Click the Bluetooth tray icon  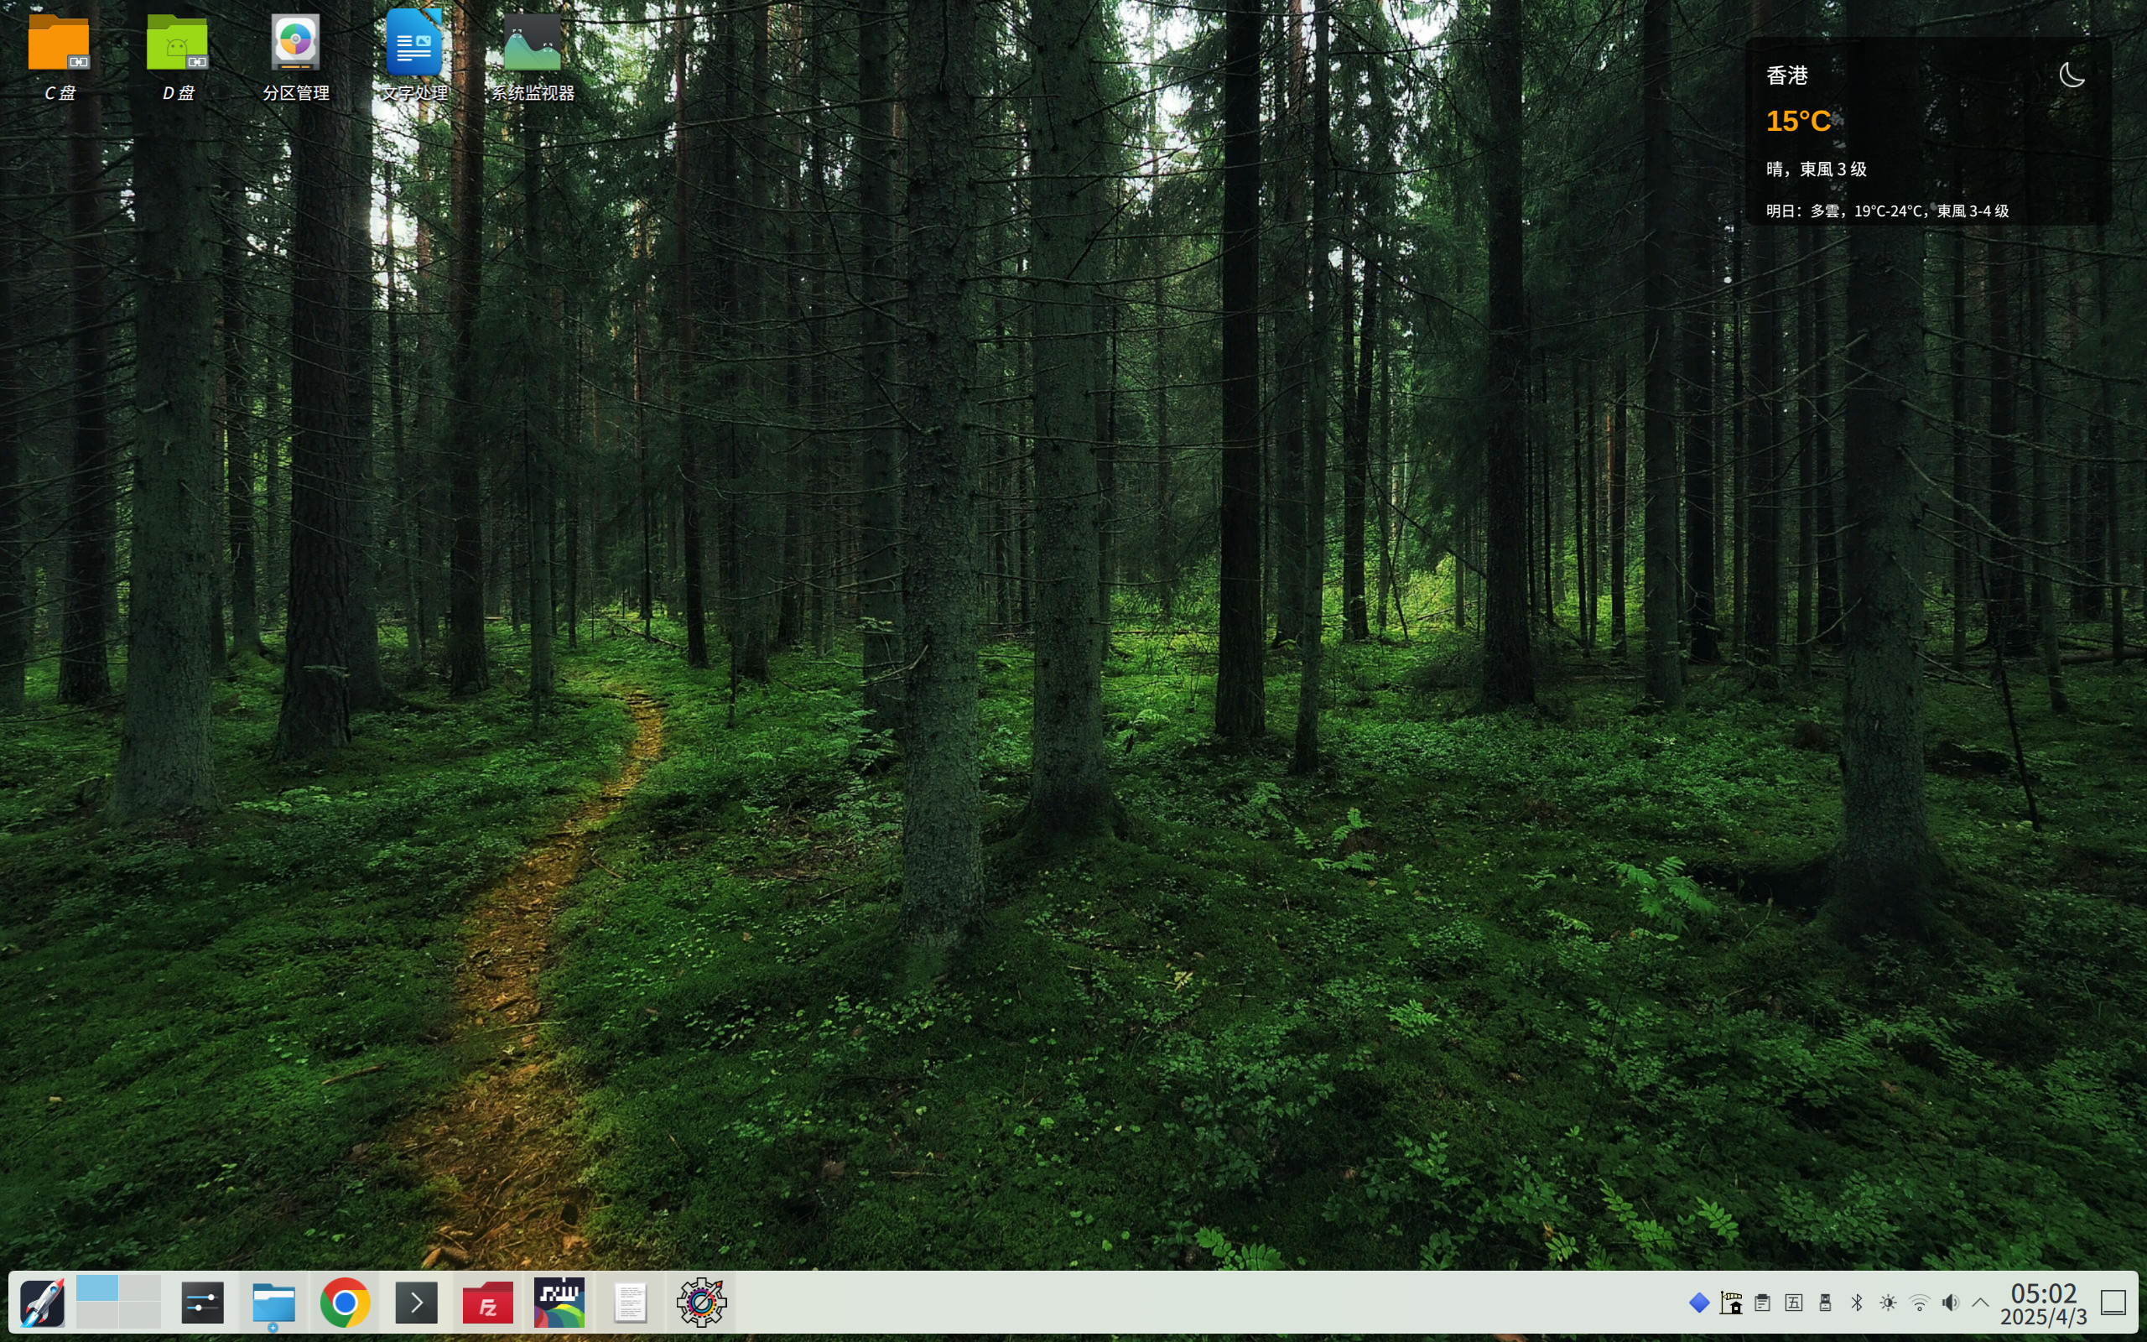pyautogui.click(x=1856, y=1302)
